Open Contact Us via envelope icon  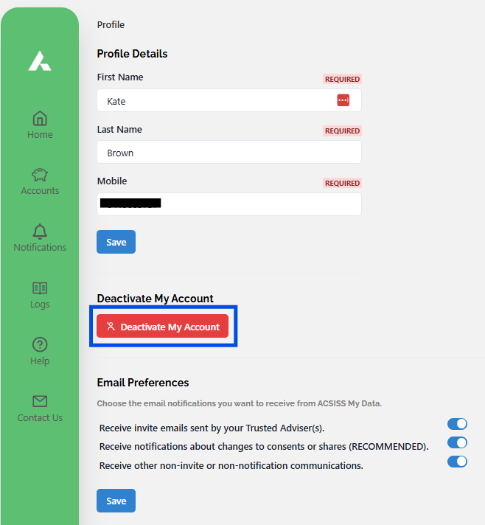click(x=40, y=401)
